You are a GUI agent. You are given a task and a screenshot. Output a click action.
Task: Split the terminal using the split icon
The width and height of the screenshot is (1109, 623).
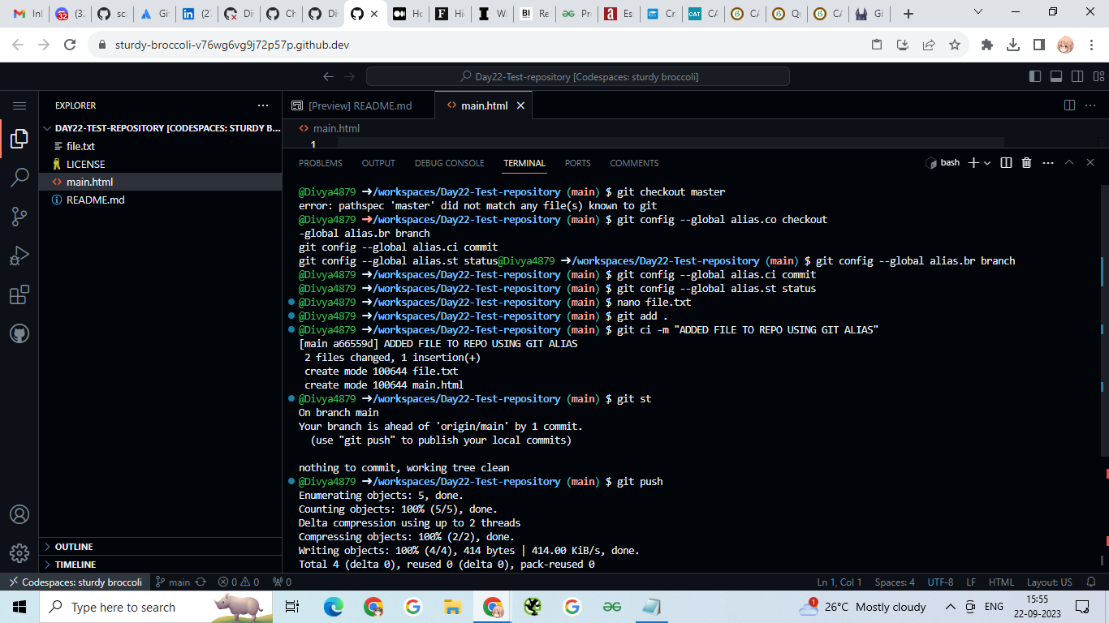tap(1006, 162)
